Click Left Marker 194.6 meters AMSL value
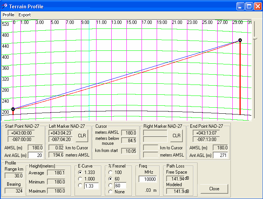 pyautogui.click(x=56, y=155)
